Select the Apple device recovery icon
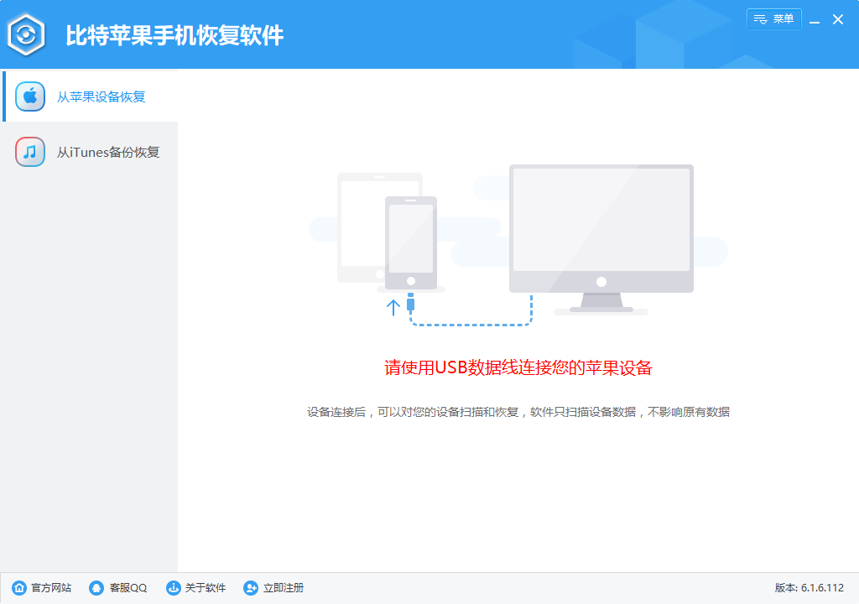The width and height of the screenshot is (859, 604). 30,96
